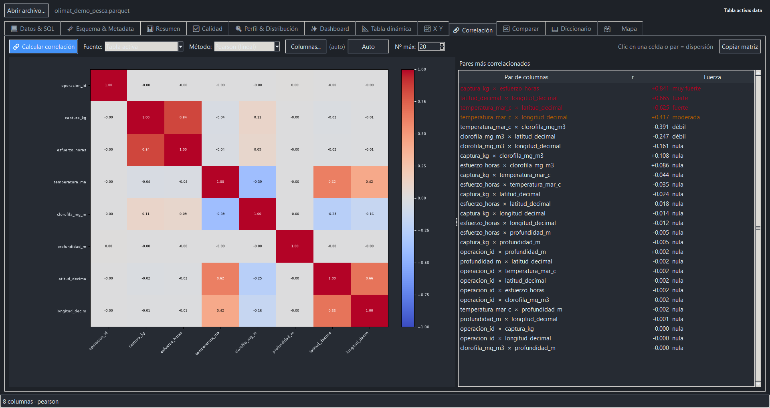Click the Correlación link icon
The image size is (770, 408).
(x=456, y=30)
